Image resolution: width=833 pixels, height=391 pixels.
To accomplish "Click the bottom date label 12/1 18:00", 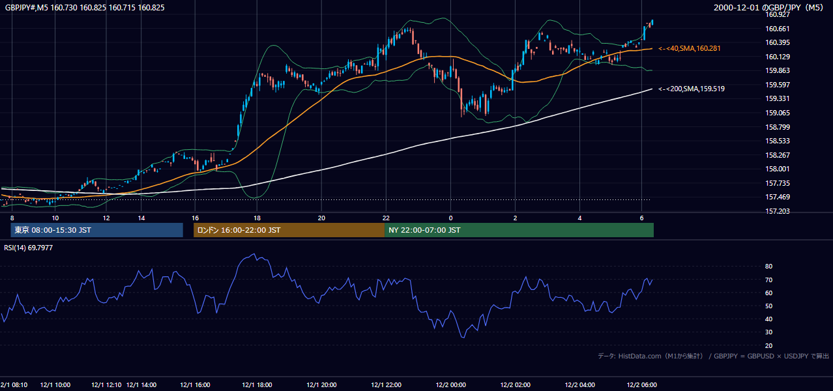I will [257, 385].
